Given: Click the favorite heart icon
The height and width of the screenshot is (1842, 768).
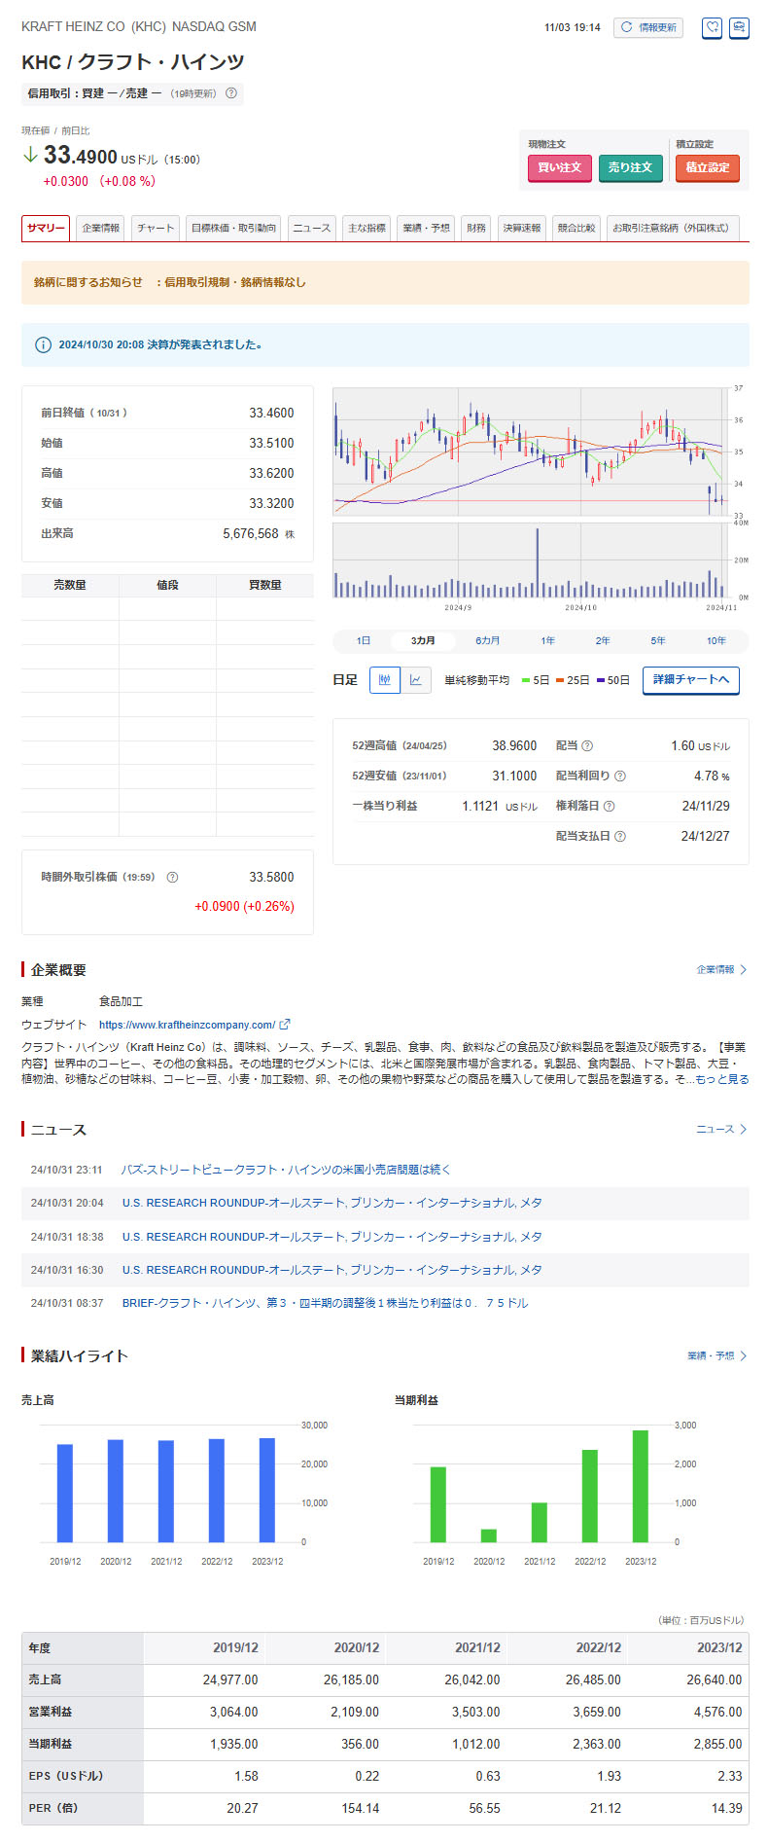Looking at the screenshot, I should 712,28.
